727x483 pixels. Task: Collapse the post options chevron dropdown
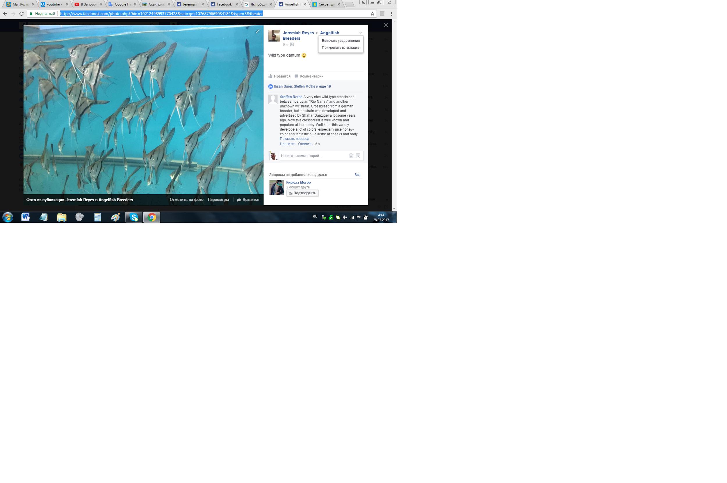point(360,33)
